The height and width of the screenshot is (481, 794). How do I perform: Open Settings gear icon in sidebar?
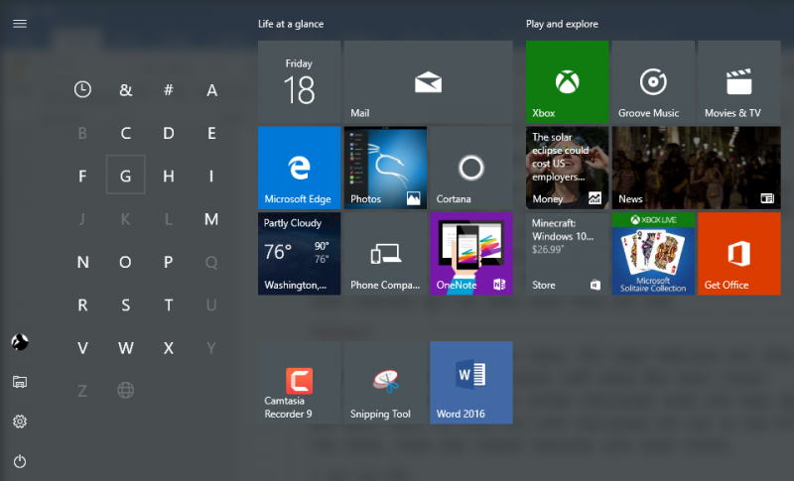coord(20,421)
